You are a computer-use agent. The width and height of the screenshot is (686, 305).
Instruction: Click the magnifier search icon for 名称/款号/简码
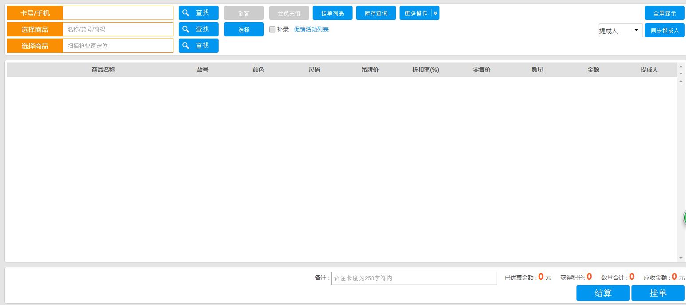186,29
